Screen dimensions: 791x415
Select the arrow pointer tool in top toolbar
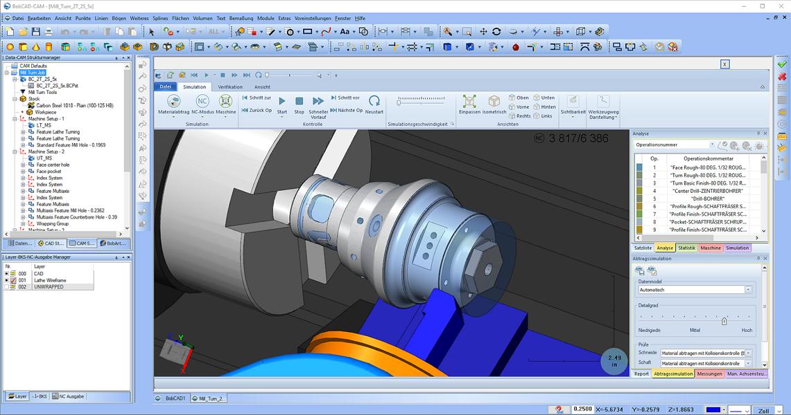click(x=151, y=32)
